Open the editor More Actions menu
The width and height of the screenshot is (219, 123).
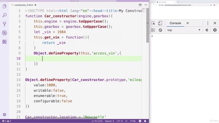tap(146, 5)
